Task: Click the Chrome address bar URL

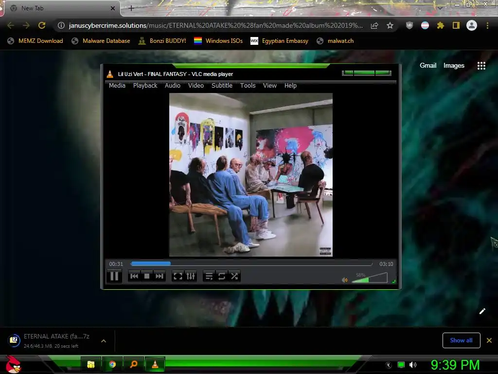Action: [x=215, y=25]
